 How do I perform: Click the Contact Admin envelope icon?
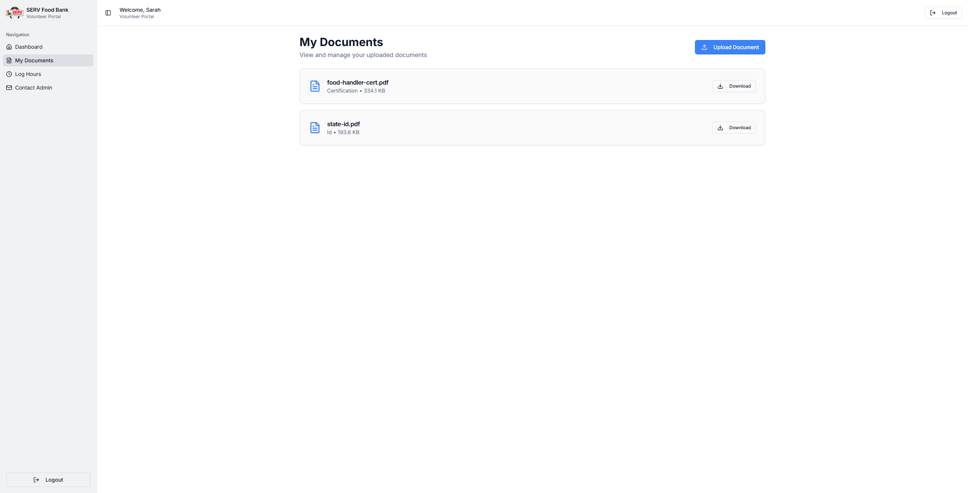pos(9,88)
